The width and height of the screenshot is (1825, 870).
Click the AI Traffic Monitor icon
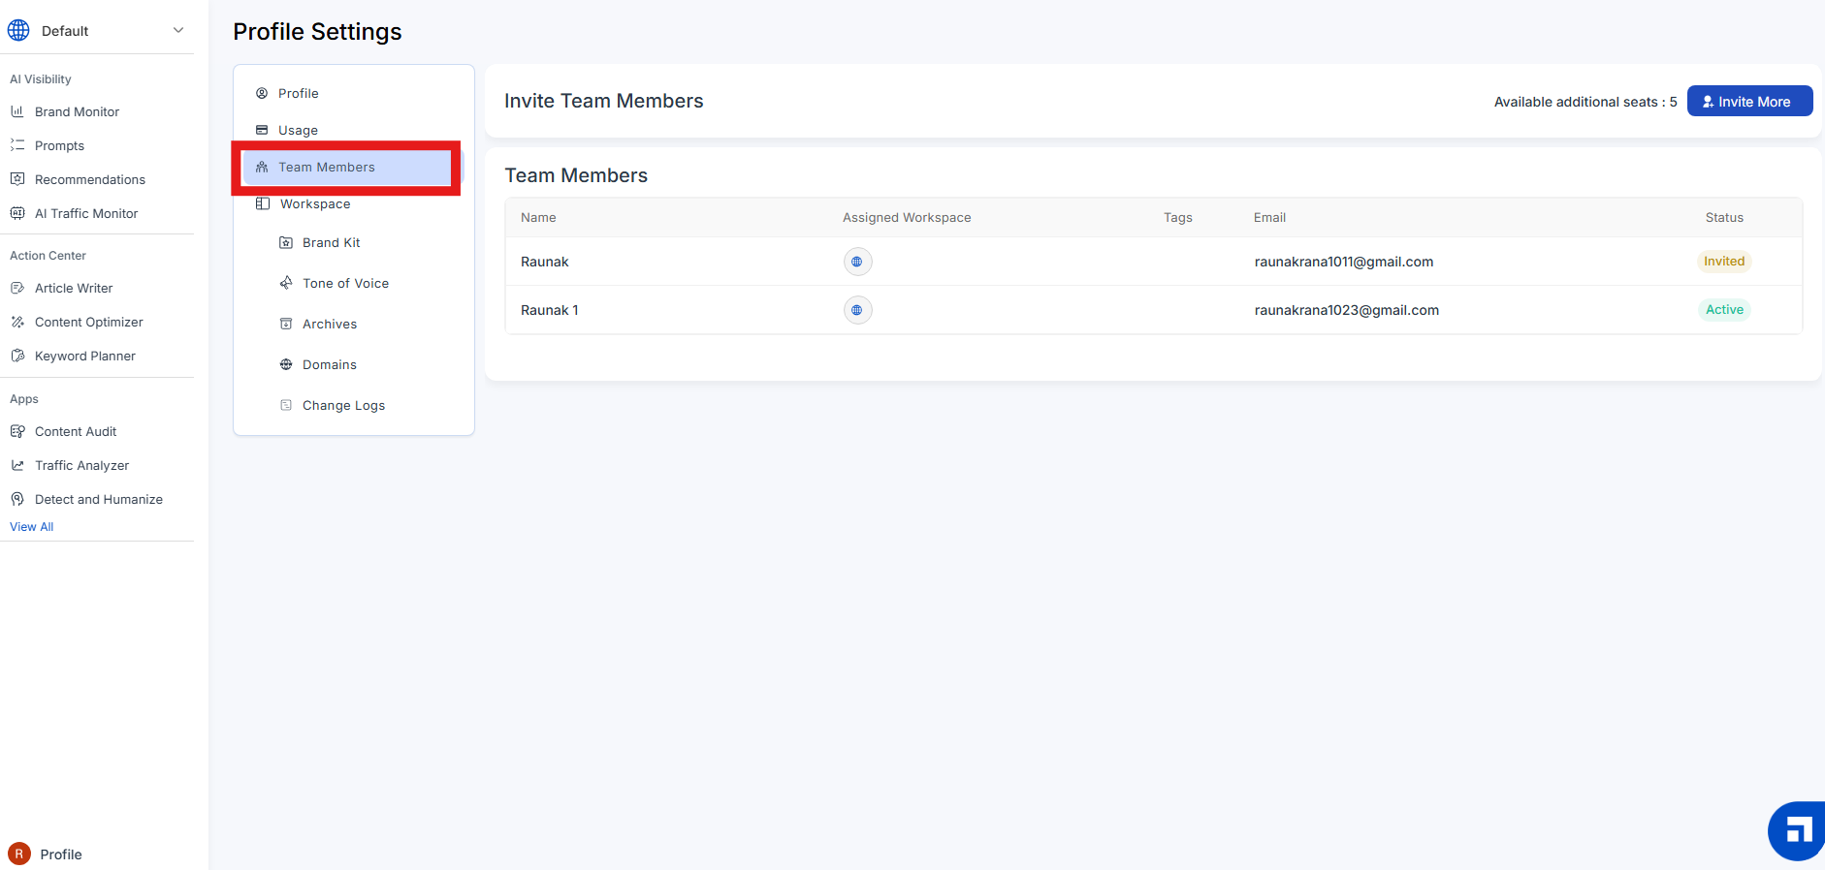17,213
